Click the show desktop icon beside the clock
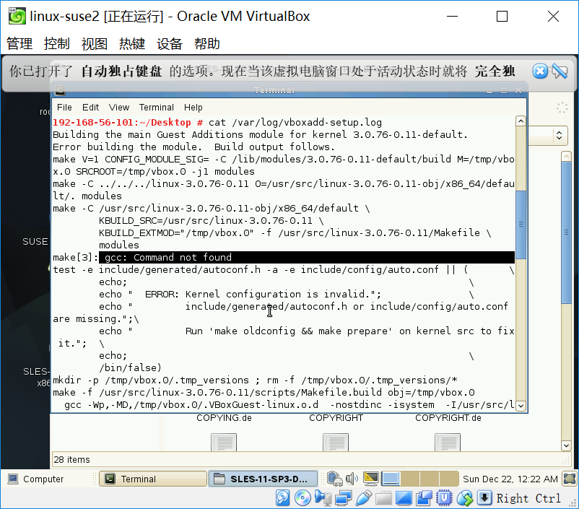The height and width of the screenshot is (509, 579). click(570, 479)
